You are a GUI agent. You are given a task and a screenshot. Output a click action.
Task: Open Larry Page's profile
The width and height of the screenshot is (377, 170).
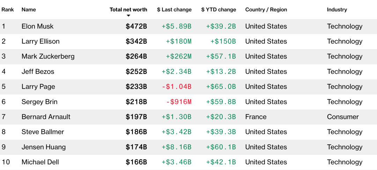[x=38, y=87]
